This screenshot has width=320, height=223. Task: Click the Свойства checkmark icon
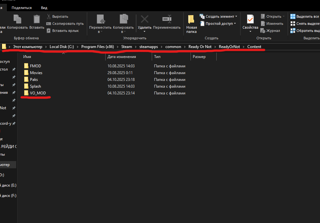tap(250, 19)
